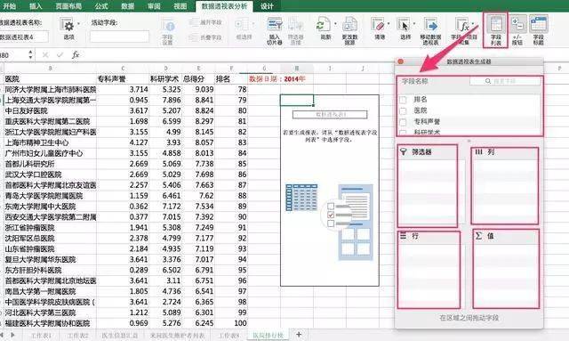Check the 医院 field checkbox
The height and width of the screenshot is (341, 569).
coord(403,110)
